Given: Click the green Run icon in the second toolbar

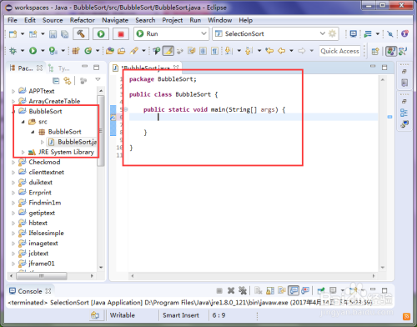Looking at the screenshot, I should point(33,51).
